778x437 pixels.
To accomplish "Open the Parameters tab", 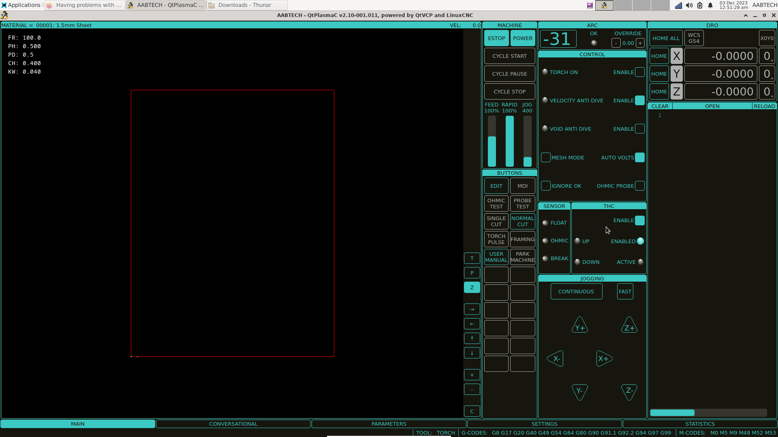I will pyautogui.click(x=389, y=424).
